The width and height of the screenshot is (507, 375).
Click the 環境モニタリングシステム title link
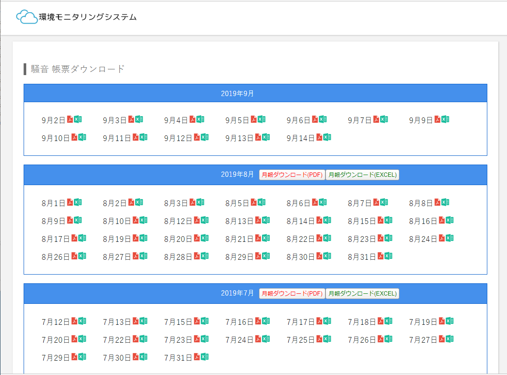(x=87, y=17)
